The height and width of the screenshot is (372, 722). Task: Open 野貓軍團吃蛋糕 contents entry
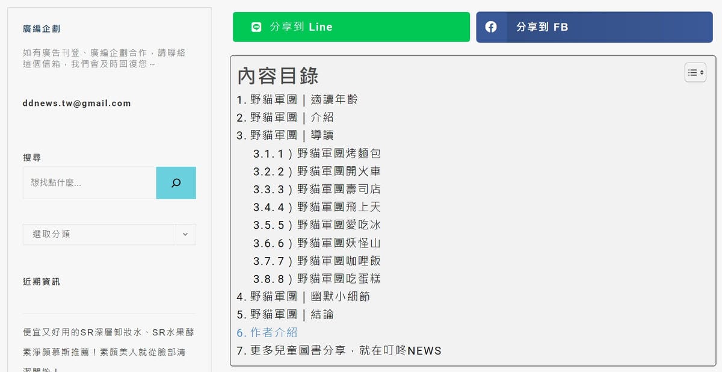pyautogui.click(x=317, y=279)
